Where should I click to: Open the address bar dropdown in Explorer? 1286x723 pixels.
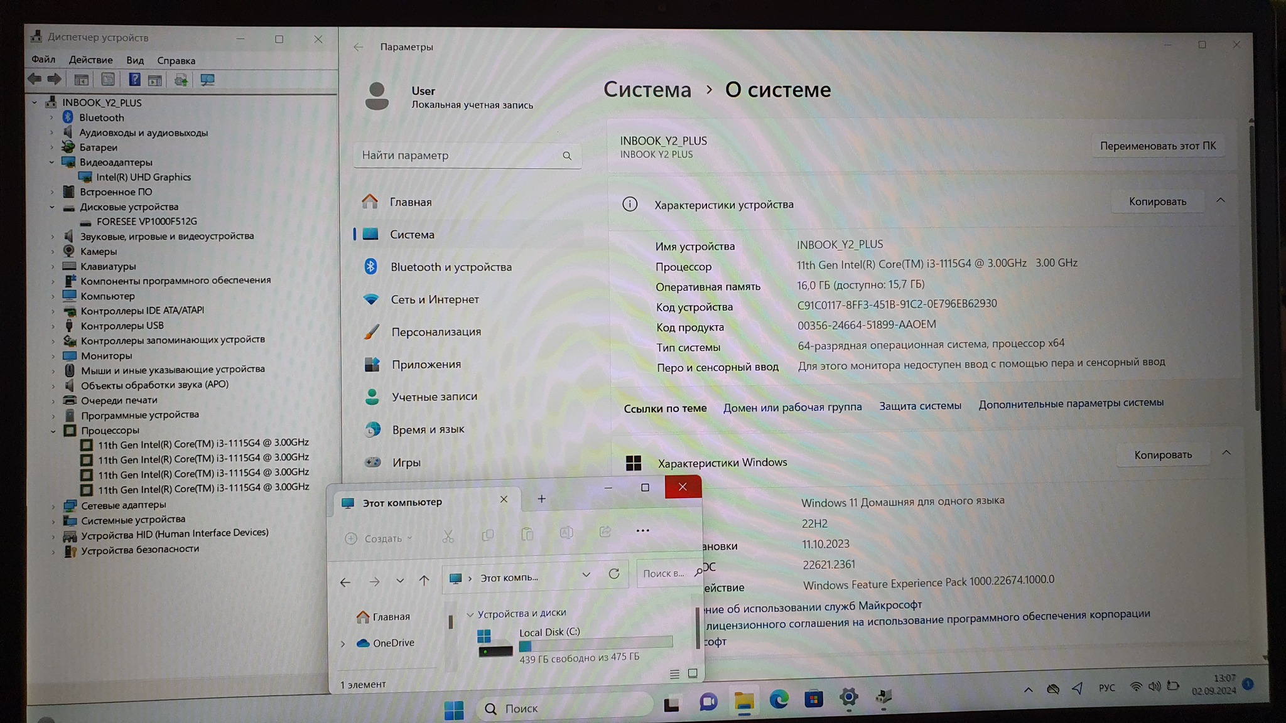(586, 574)
